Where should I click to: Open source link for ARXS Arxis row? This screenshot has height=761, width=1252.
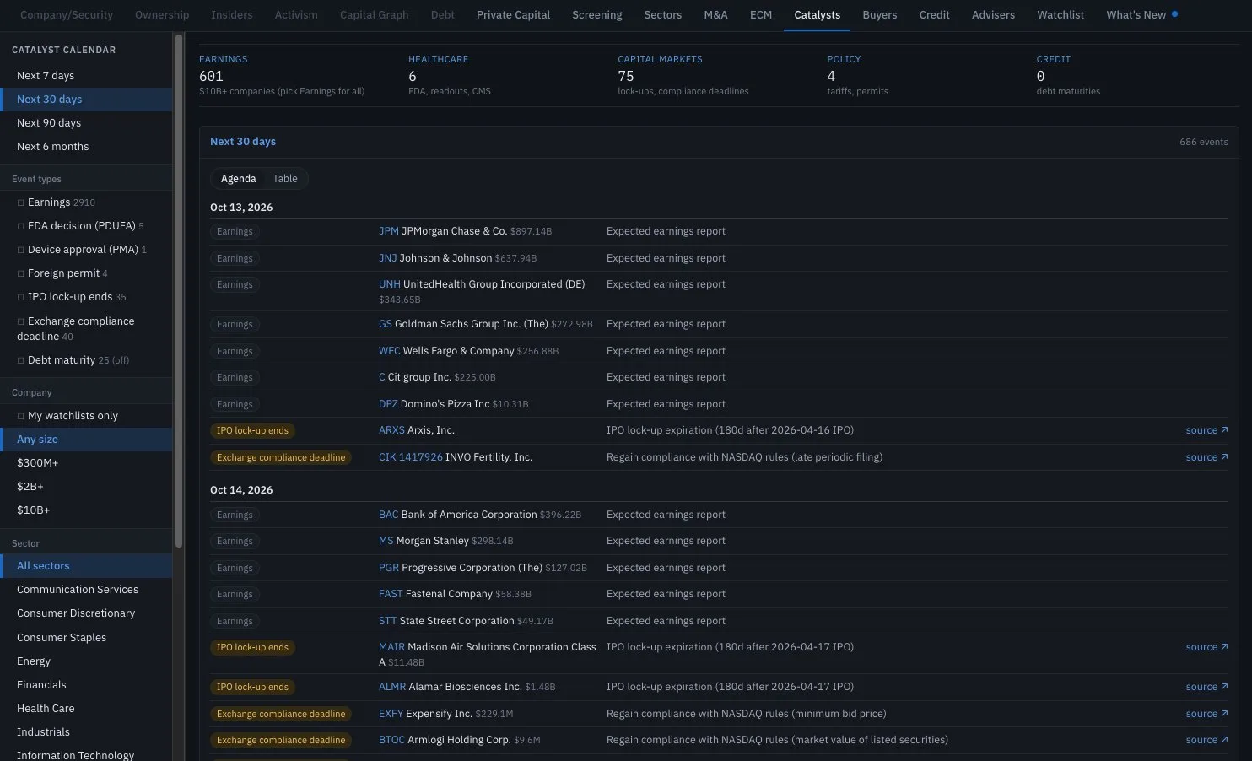[x=1206, y=430]
